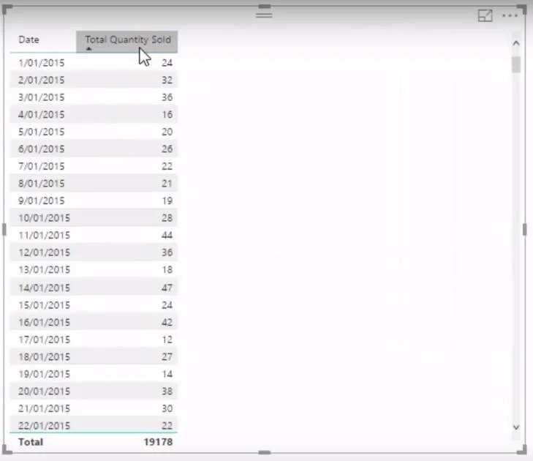Select the 5/01/2015 date cell

[x=42, y=132]
